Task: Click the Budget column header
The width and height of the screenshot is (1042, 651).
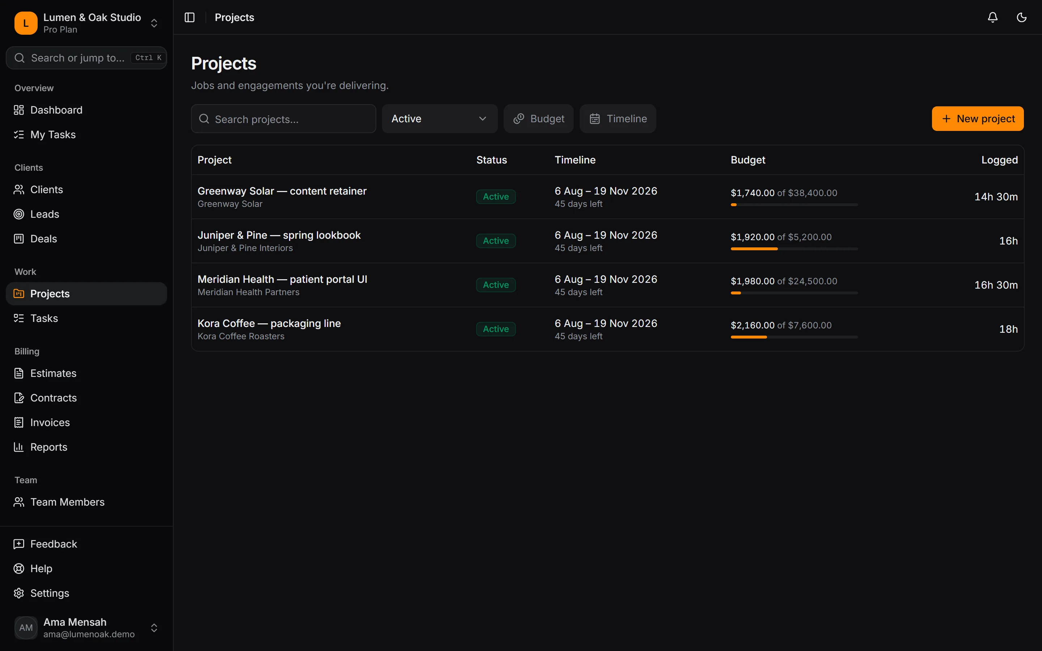Action: (x=747, y=160)
